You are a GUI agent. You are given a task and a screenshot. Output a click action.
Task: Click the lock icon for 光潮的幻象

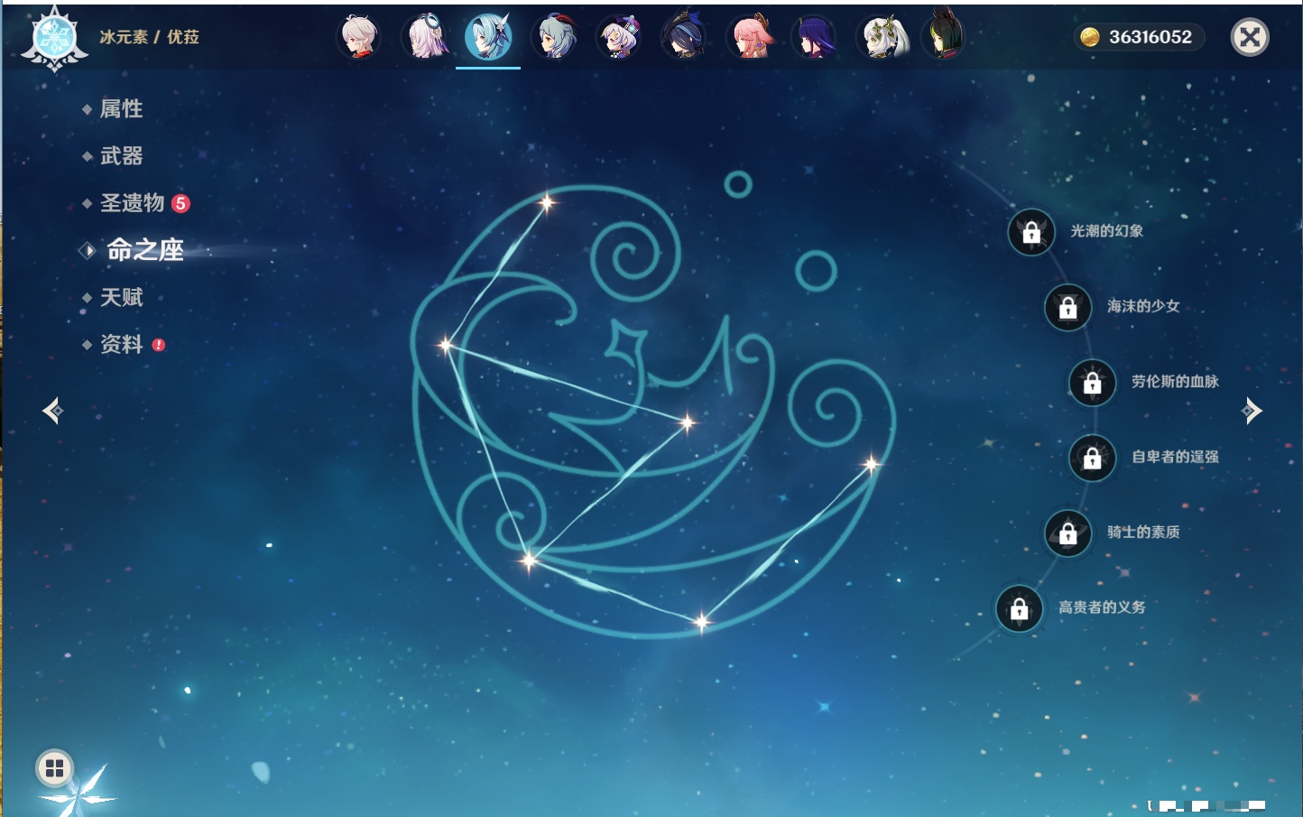1031,232
